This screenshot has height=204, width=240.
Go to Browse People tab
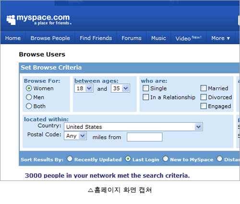(x=50, y=38)
